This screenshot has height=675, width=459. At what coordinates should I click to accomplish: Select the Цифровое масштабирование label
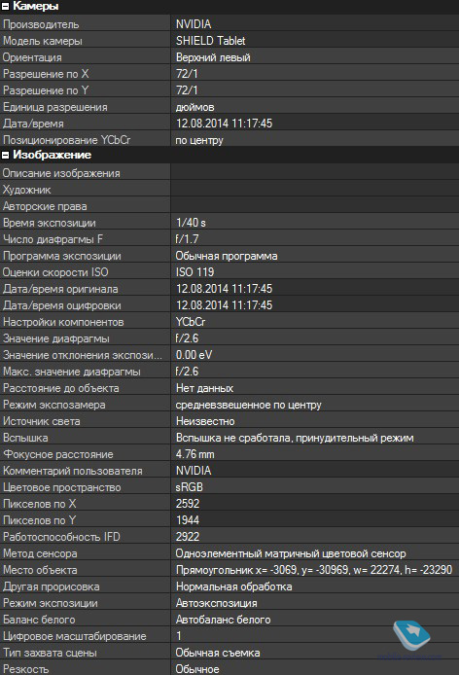tap(75, 636)
